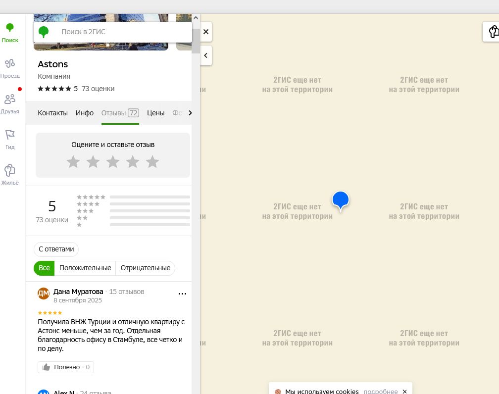Viewport: 499px width, 394px height.
Task: Open the Поиск sidebar section
Action: click(x=10, y=33)
